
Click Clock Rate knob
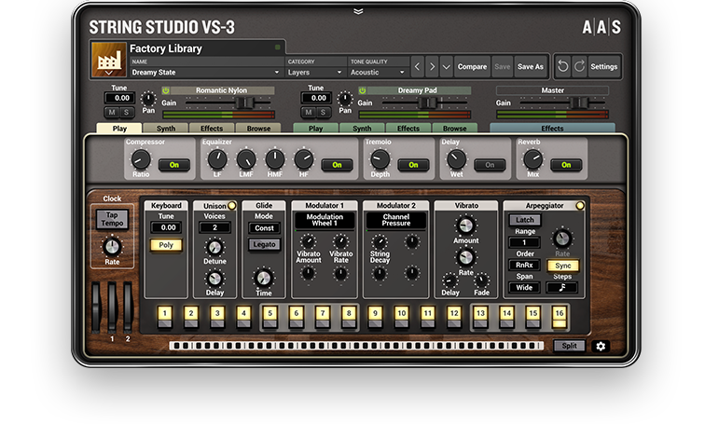coord(112,247)
